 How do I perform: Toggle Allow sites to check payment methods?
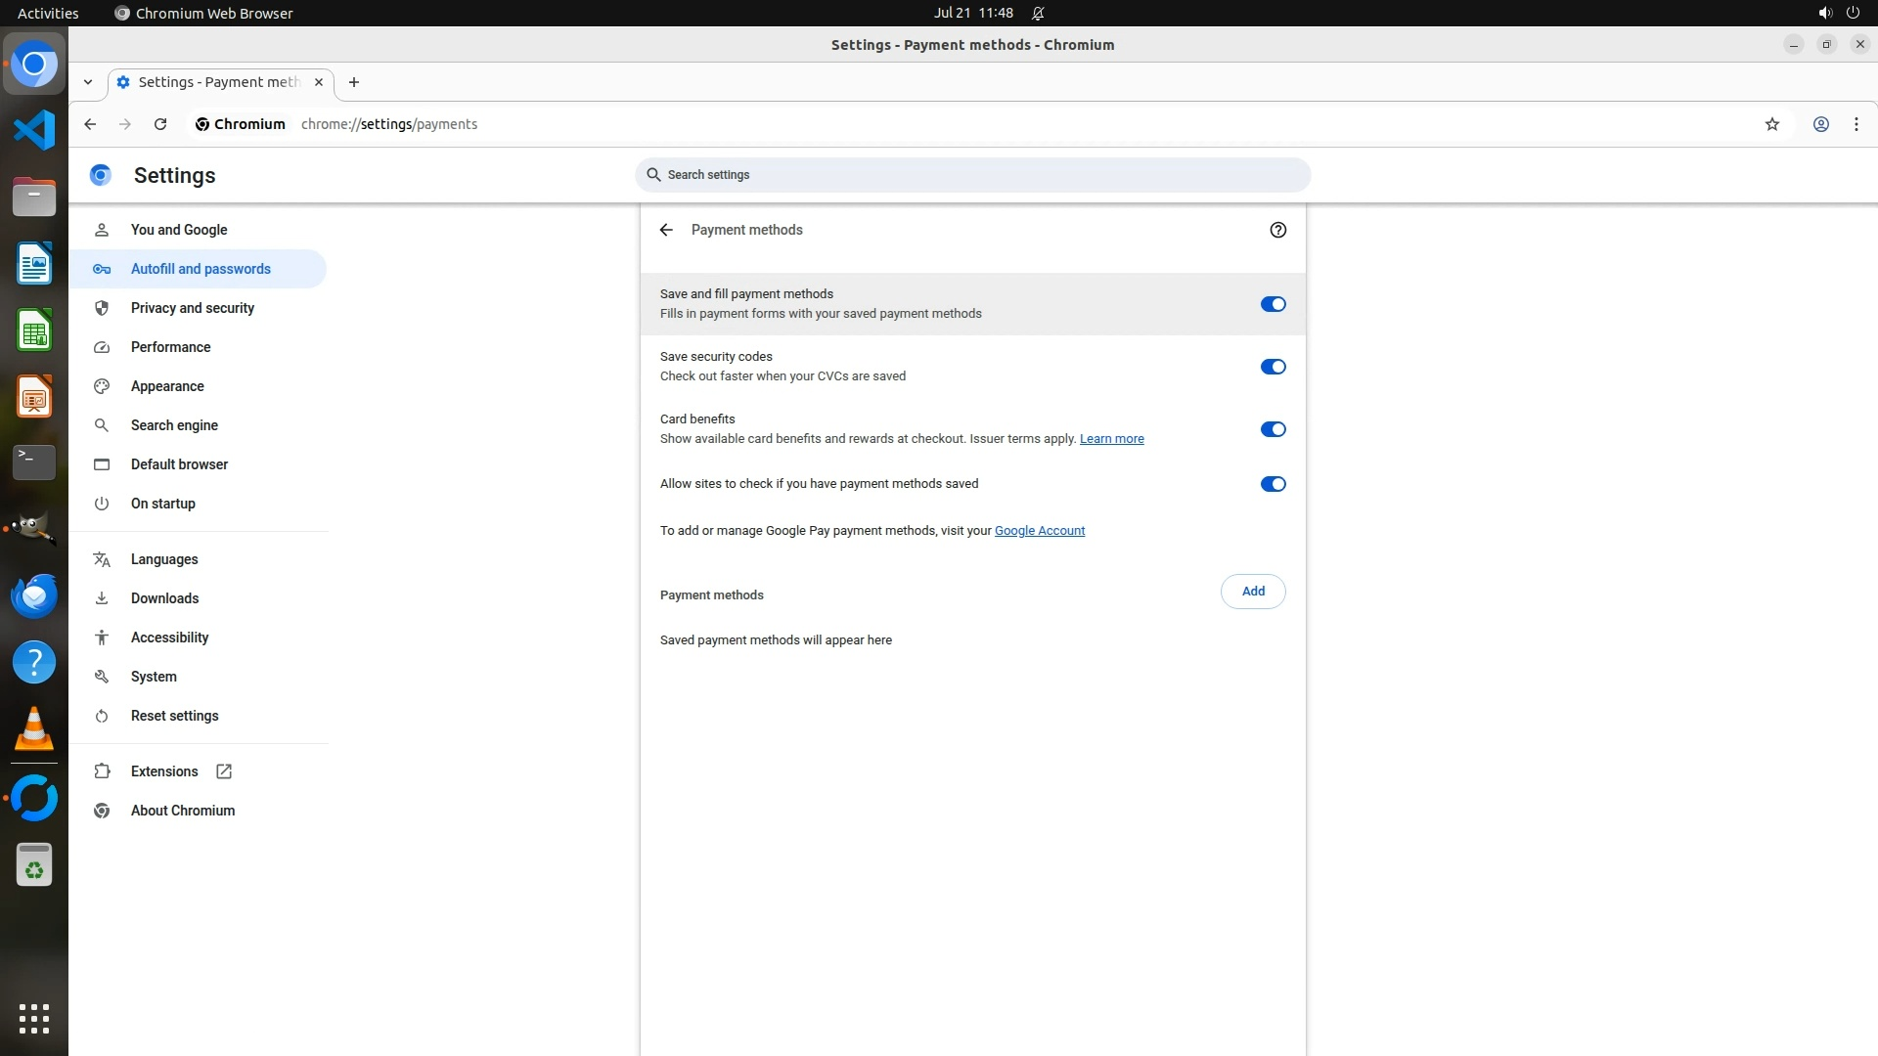coord(1273,484)
